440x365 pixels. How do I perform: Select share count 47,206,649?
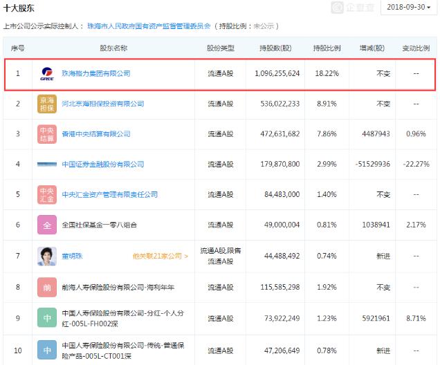tap(282, 350)
